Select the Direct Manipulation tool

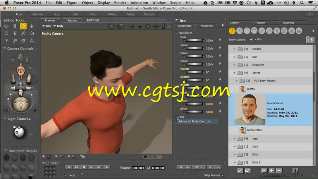coord(32,41)
